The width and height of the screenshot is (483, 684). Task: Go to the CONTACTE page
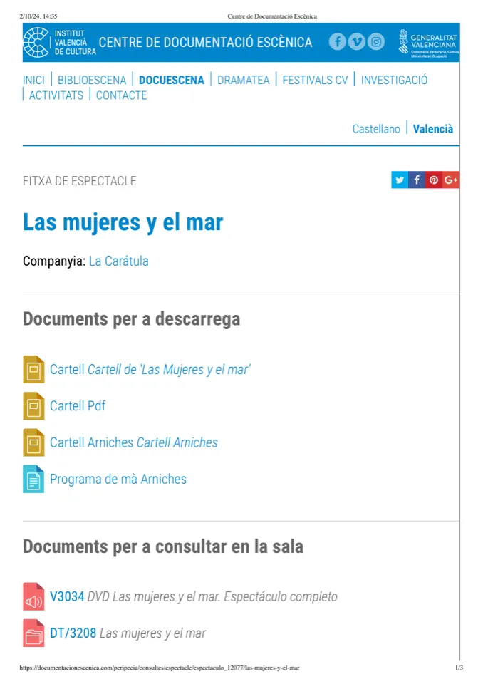click(121, 95)
